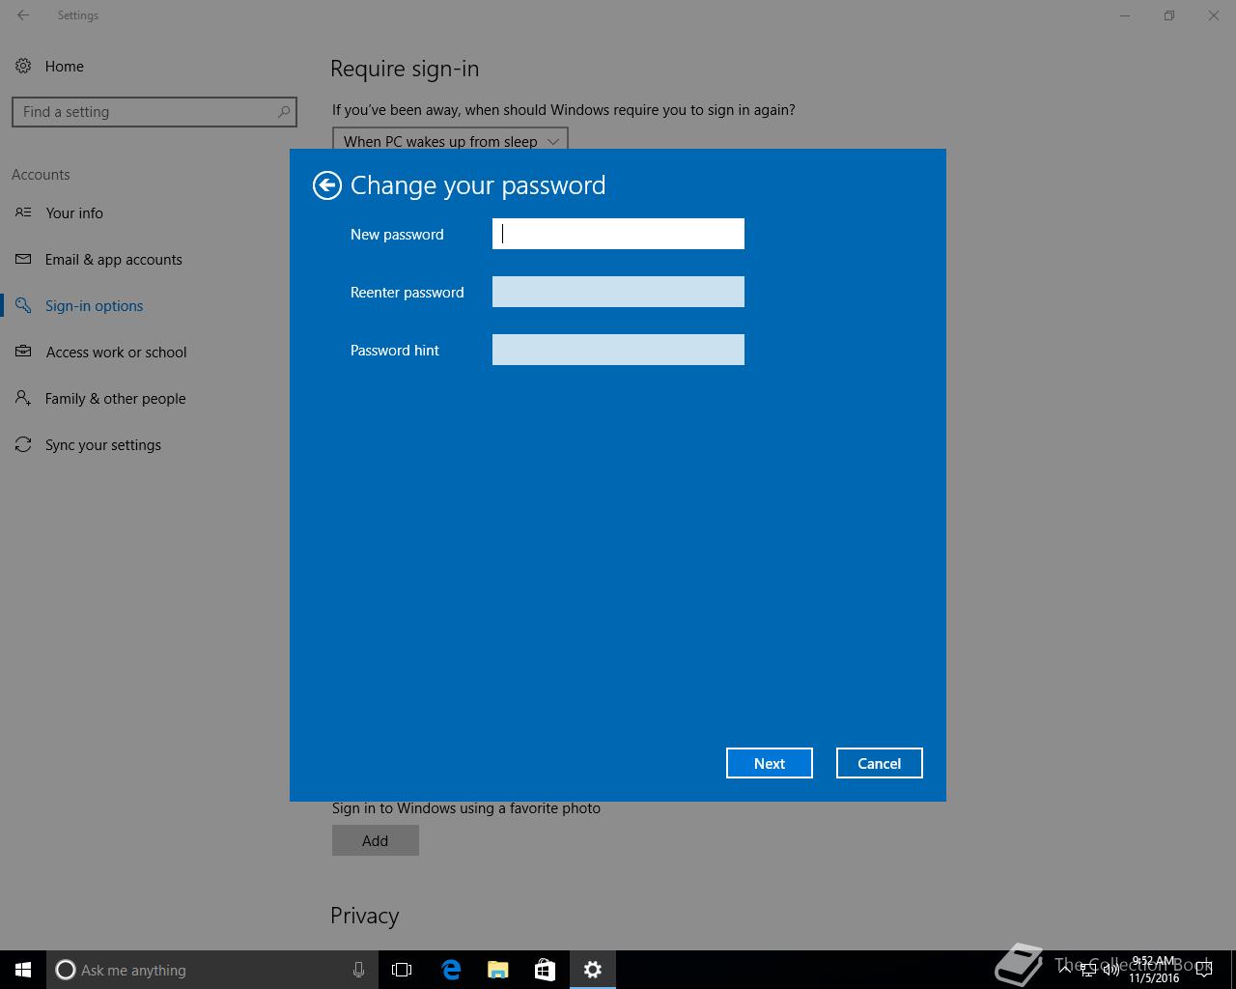Click the Cortana microphone icon
The image size is (1236, 989).
pyautogui.click(x=358, y=970)
